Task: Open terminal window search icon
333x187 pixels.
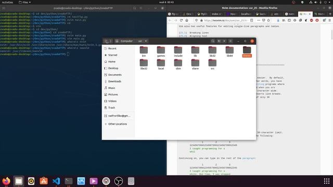Action: pyautogui.click(x=134, y=8)
